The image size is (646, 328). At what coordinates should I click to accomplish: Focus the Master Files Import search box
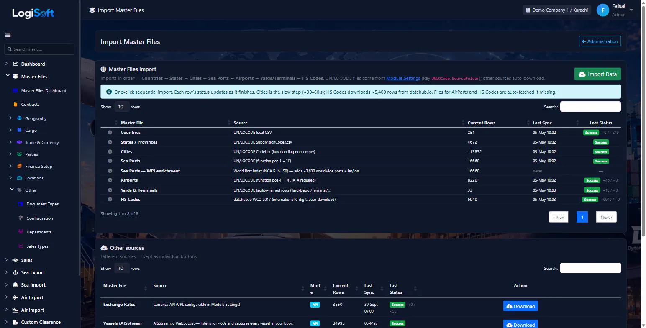point(590,107)
